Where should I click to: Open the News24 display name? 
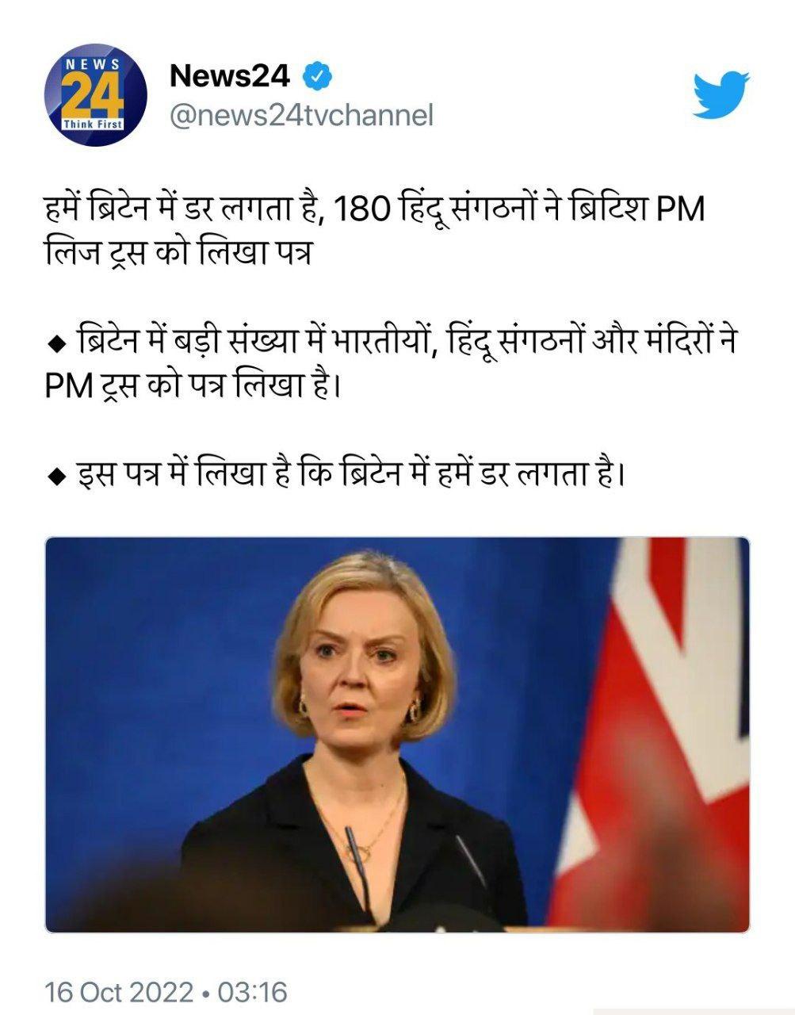(x=231, y=76)
